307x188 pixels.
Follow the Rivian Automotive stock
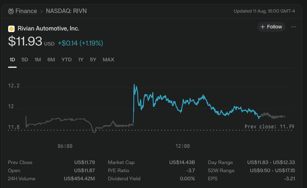coord(271,27)
